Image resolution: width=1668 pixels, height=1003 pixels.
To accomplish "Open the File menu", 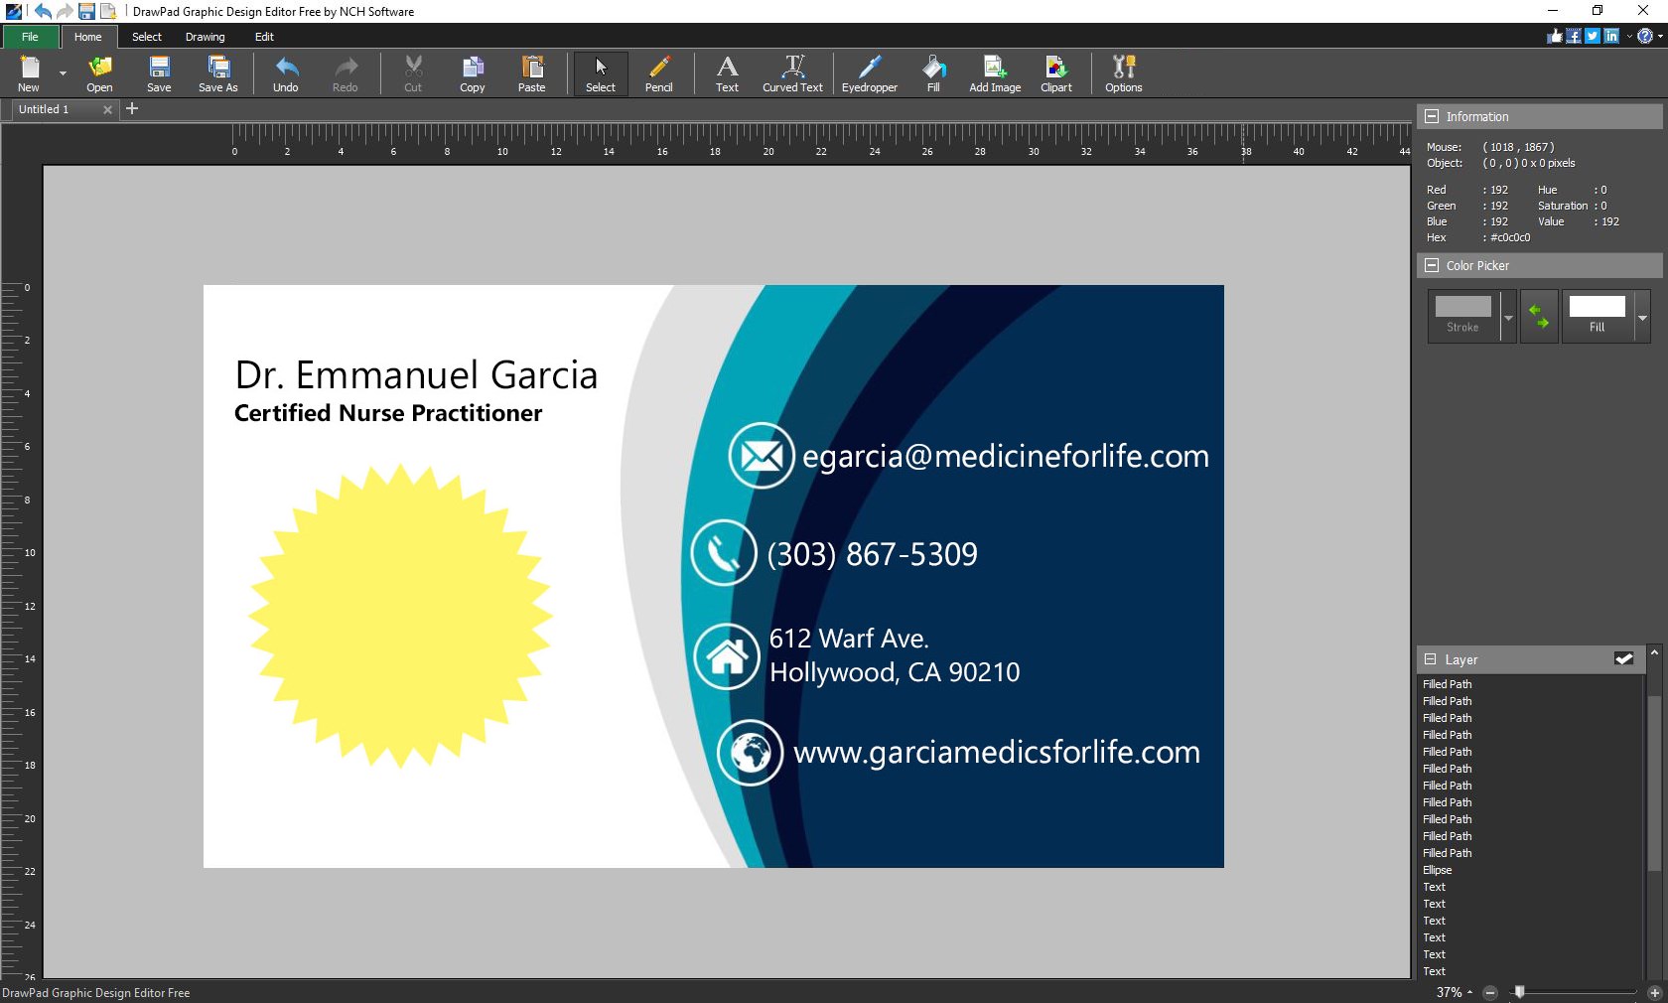I will (30, 37).
